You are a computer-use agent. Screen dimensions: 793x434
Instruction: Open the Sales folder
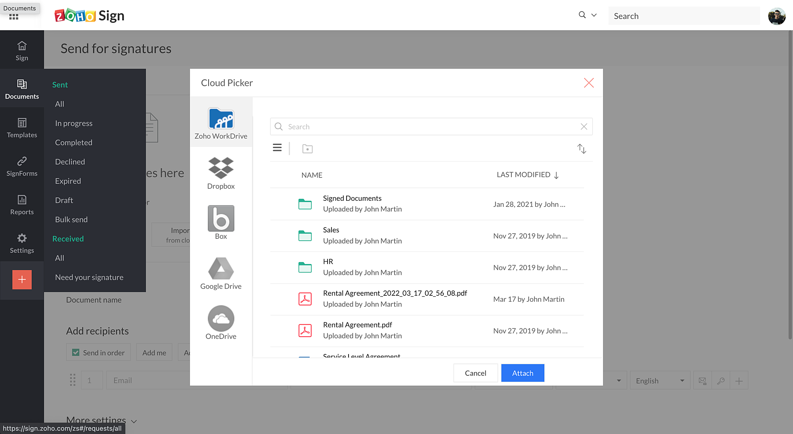point(427,236)
